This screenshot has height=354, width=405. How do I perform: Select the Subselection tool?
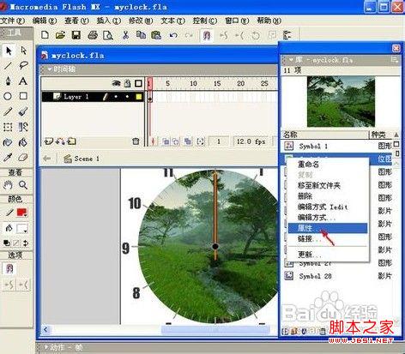point(23,51)
